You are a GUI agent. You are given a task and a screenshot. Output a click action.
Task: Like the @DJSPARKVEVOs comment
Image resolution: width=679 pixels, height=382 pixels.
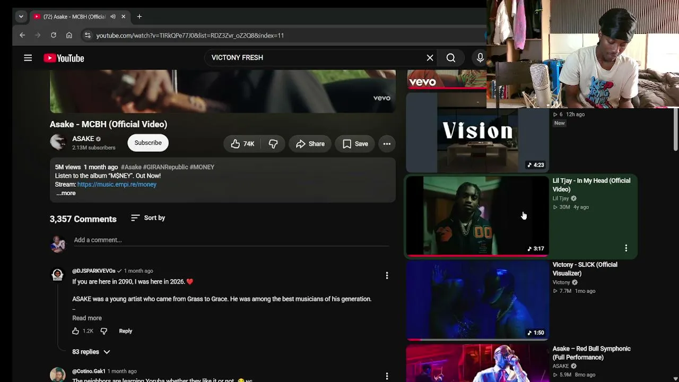tap(75, 331)
